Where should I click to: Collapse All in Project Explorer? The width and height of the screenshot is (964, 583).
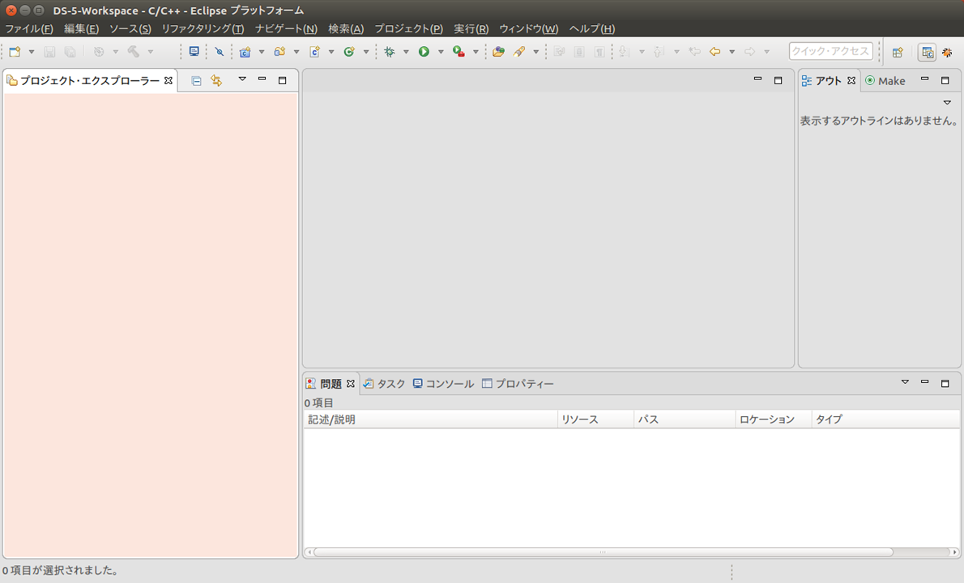(x=196, y=80)
